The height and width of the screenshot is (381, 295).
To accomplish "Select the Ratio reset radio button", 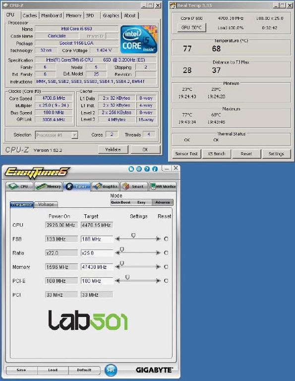I will [x=166, y=253].
